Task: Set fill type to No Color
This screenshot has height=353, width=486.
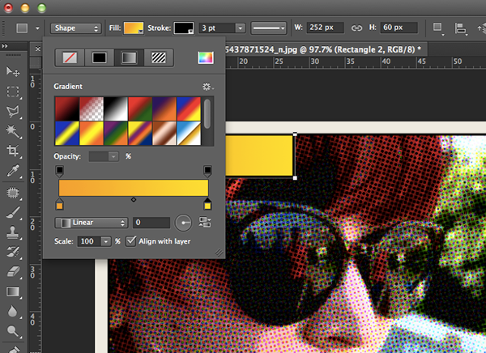Action: [71, 57]
